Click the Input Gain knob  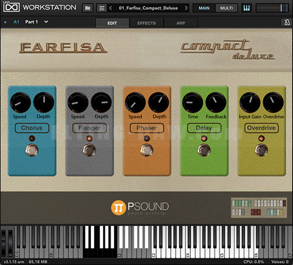click(250, 102)
